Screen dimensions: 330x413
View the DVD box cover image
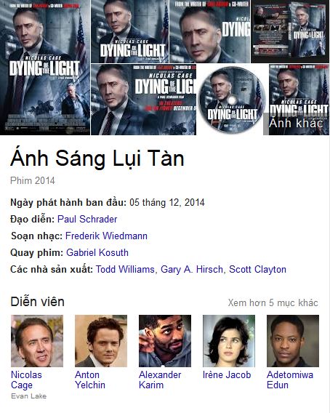290,31
